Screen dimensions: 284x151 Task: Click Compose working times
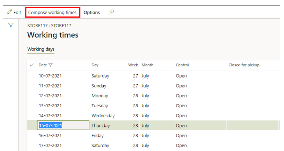pyautogui.click(x=53, y=13)
